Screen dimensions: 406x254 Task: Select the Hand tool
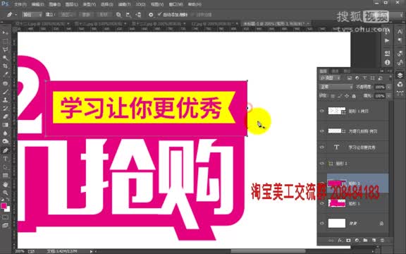pyautogui.click(x=5, y=185)
